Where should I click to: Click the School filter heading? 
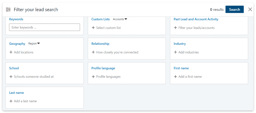pyautogui.click(x=14, y=68)
